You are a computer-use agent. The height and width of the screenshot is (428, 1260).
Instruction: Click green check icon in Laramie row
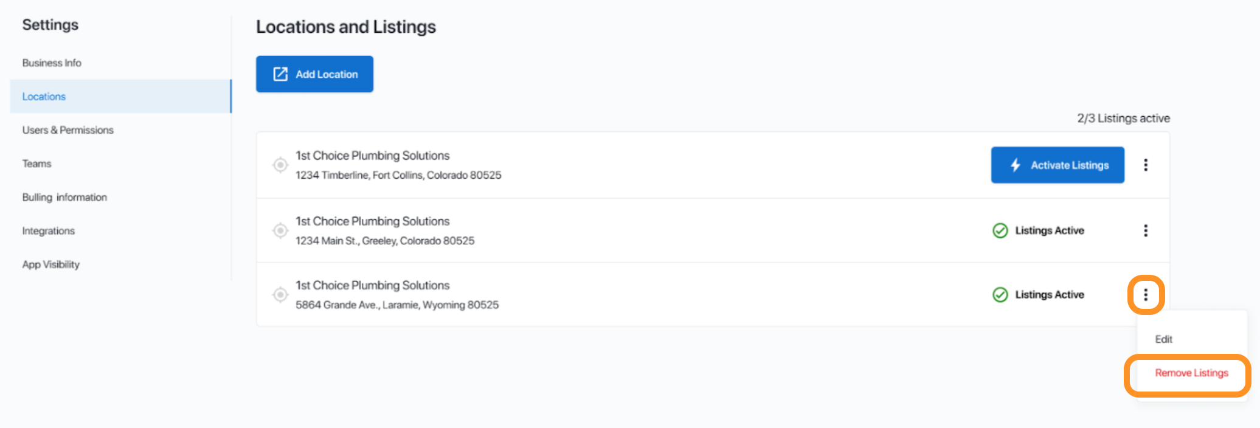point(1000,295)
